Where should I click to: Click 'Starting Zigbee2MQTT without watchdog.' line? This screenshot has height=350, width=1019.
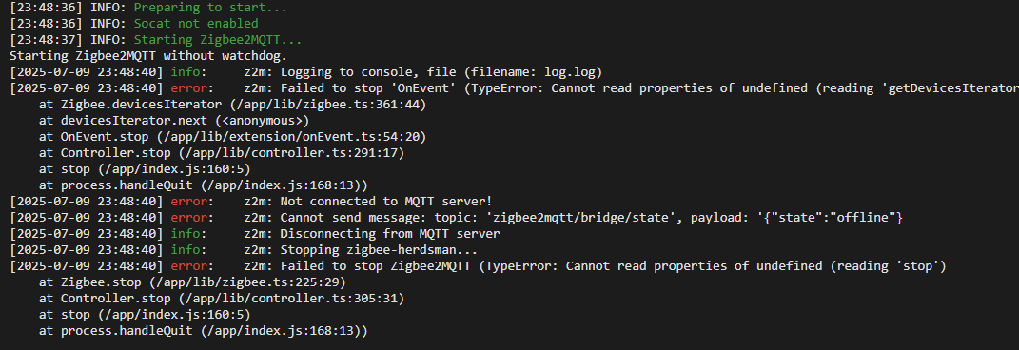[157, 56]
